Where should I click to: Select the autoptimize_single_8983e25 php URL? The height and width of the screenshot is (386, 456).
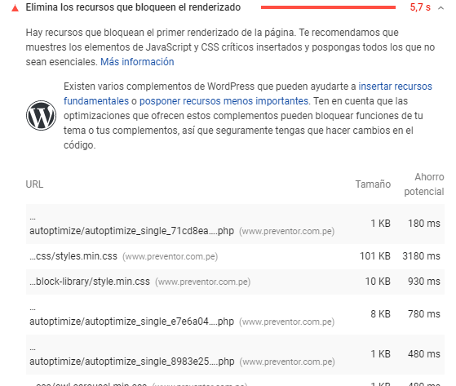pyautogui.click(x=131, y=362)
